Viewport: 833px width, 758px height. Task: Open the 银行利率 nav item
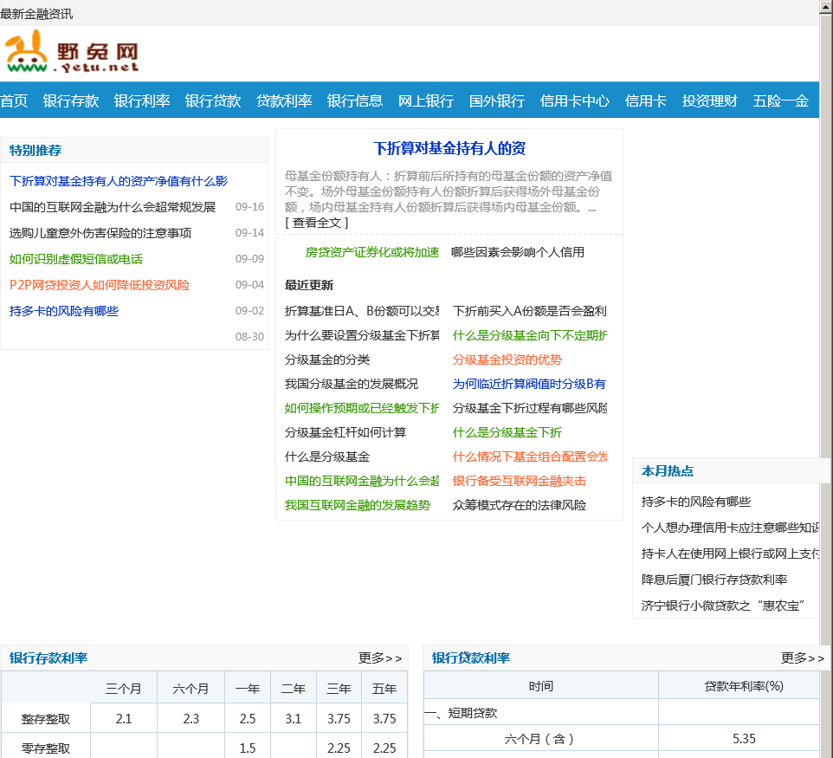142,100
